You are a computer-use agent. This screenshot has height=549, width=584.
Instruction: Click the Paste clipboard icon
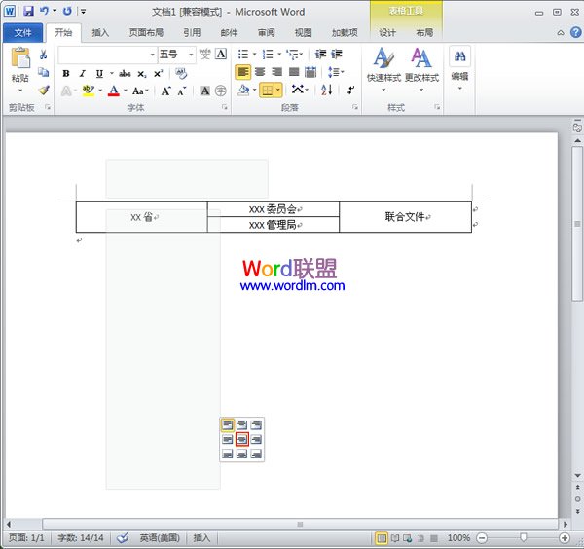(20, 57)
